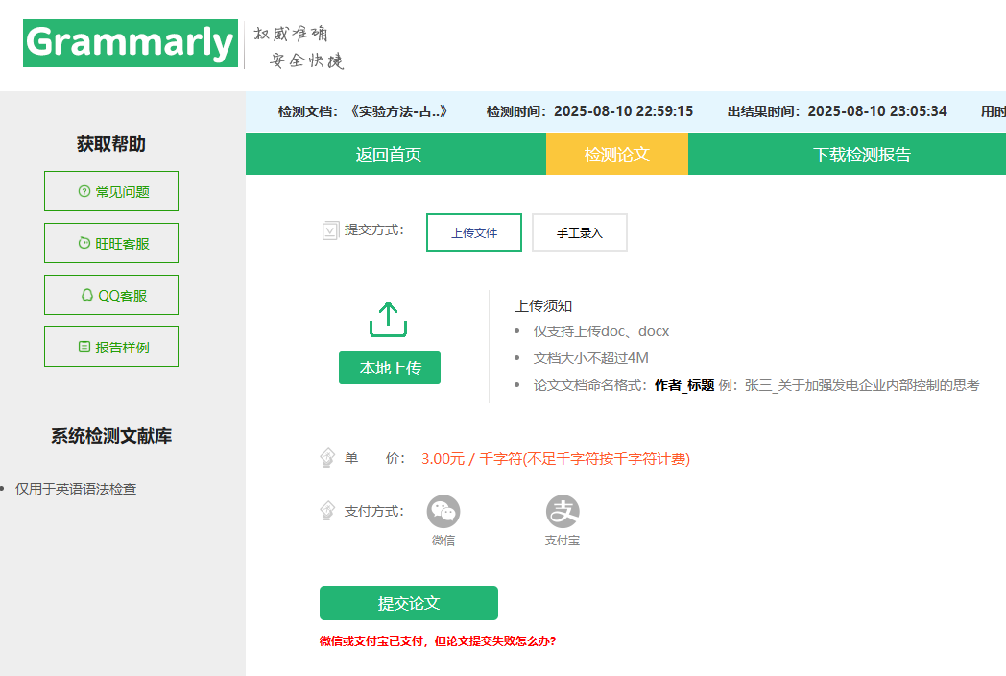This screenshot has width=1006, height=676.
Task: Click detection time 2025-08-10 22:59:15
Action: coord(624,111)
